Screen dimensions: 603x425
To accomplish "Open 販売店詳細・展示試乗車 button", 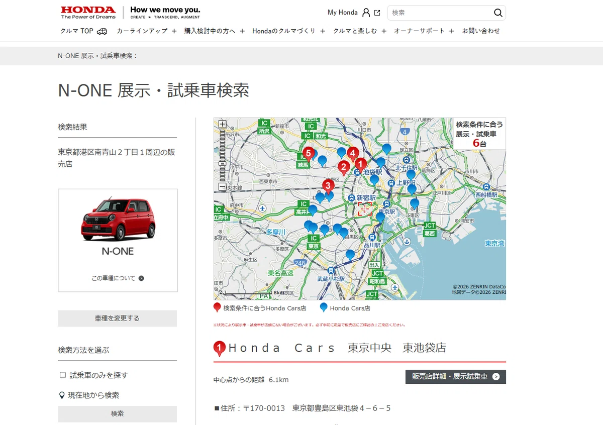I will point(456,377).
